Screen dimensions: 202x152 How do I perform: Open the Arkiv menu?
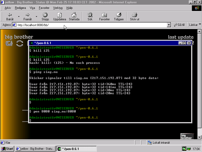point(8,8)
